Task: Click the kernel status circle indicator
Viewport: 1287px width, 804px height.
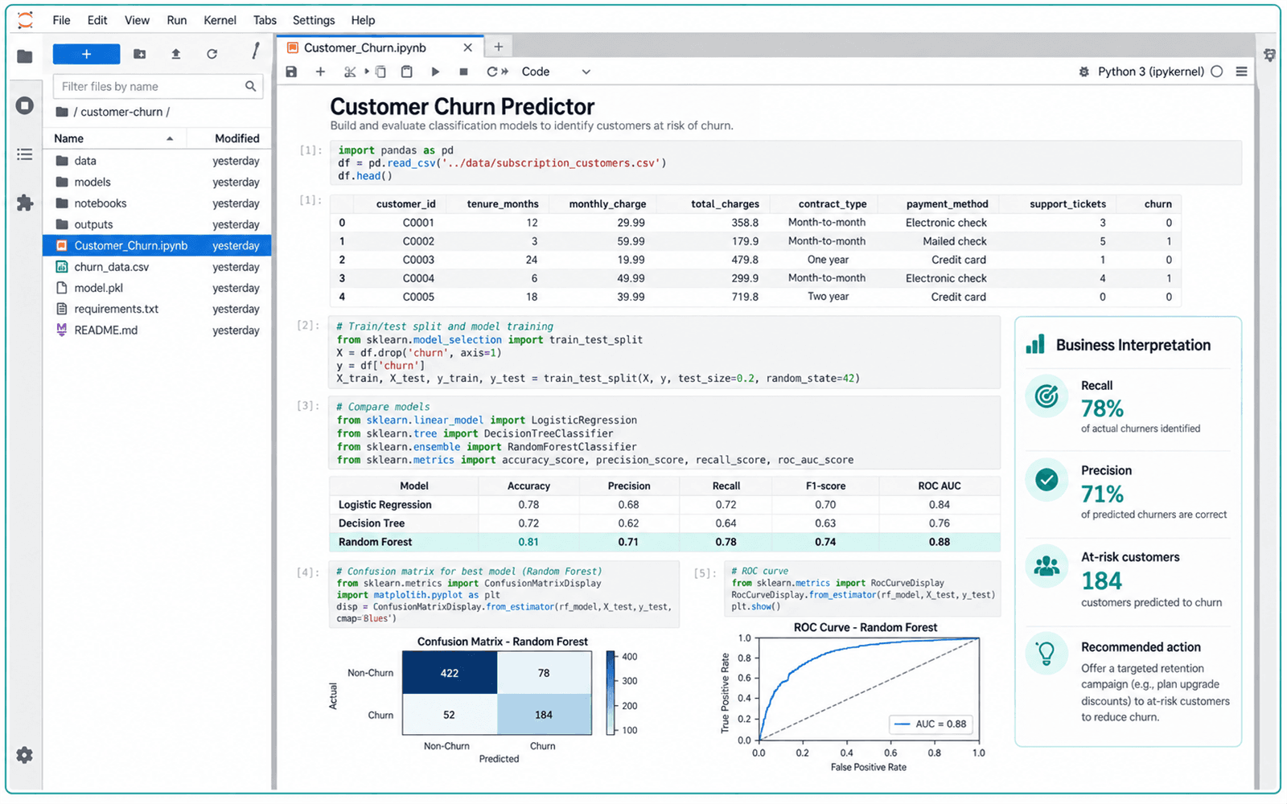Action: pyautogui.click(x=1217, y=72)
